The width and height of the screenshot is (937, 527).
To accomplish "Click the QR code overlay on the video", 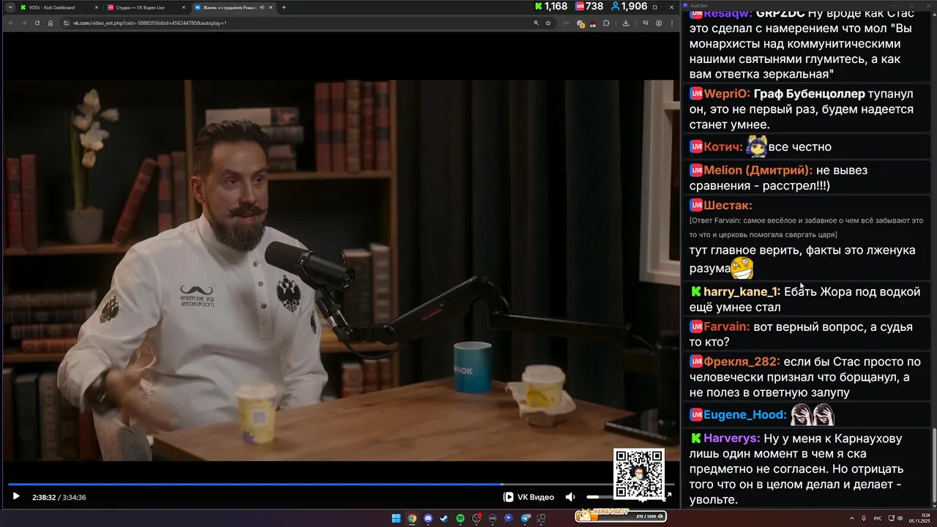I will [x=639, y=474].
